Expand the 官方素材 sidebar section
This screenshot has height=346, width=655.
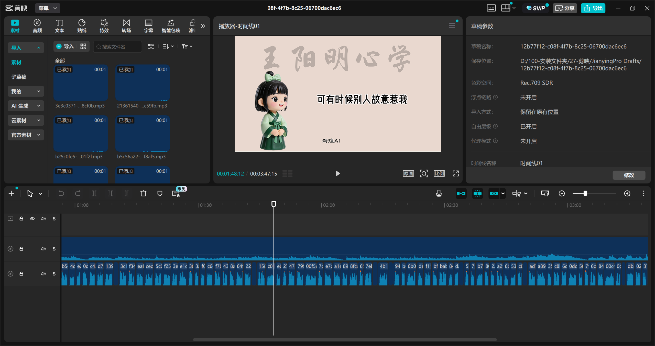point(26,135)
